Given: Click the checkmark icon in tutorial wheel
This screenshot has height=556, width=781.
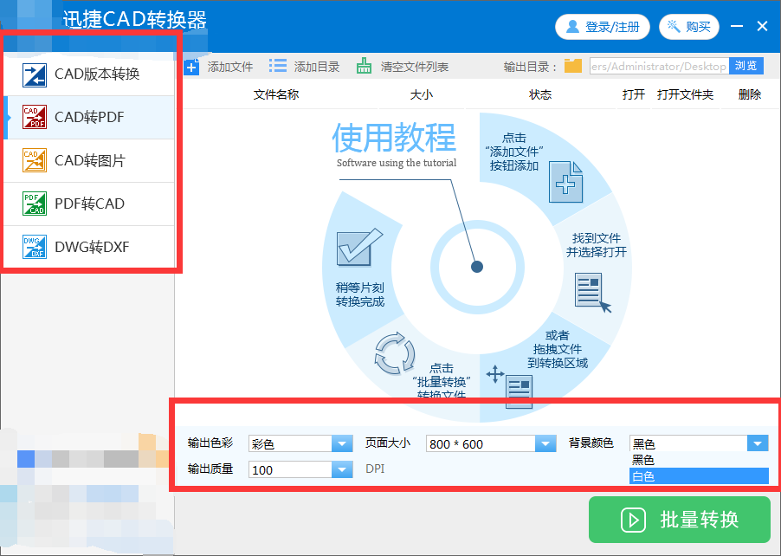Looking at the screenshot, I should coord(359,247).
